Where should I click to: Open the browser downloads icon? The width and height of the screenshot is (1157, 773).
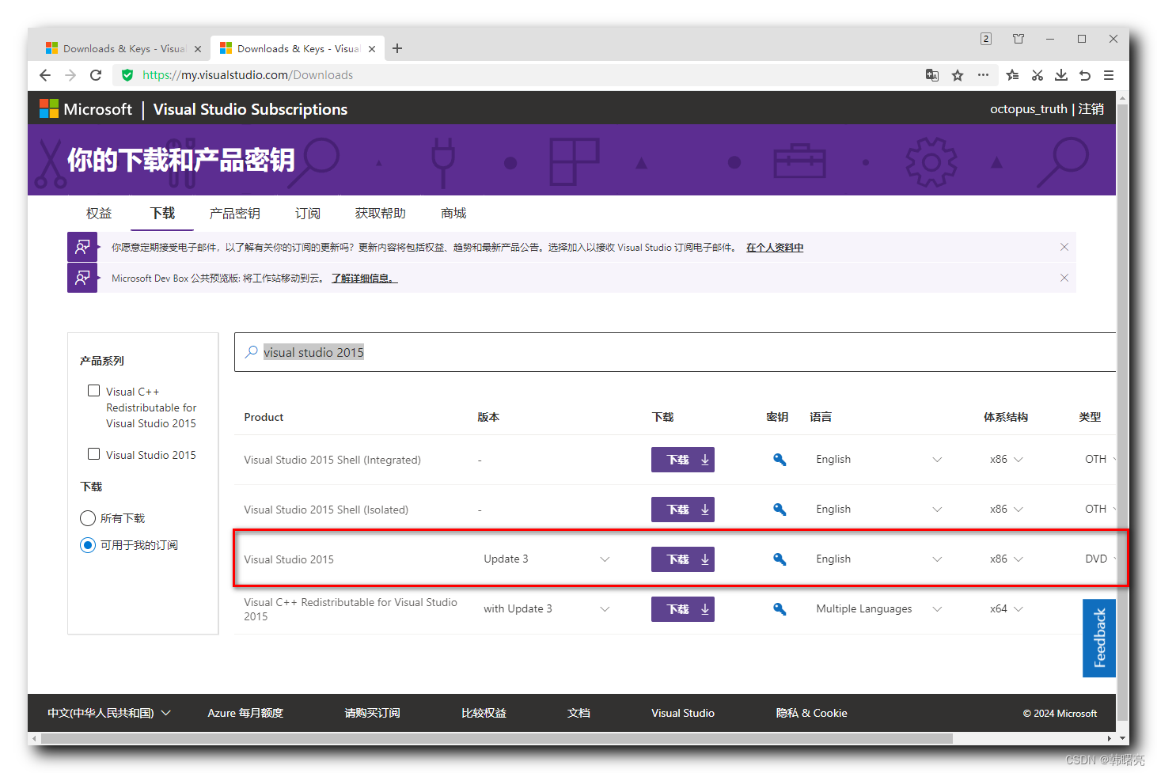point(1061,75)
